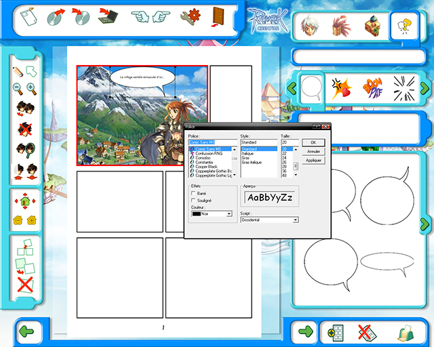Click the right green arrow in category strip
Screen dimensions: 434x347
[425, 89]
